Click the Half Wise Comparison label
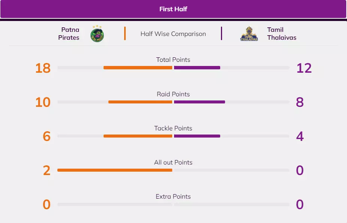 [x=173, y=34]
